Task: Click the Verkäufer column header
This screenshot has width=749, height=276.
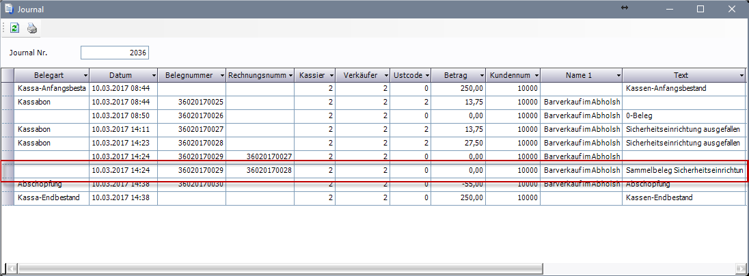Action: (358, 74)
